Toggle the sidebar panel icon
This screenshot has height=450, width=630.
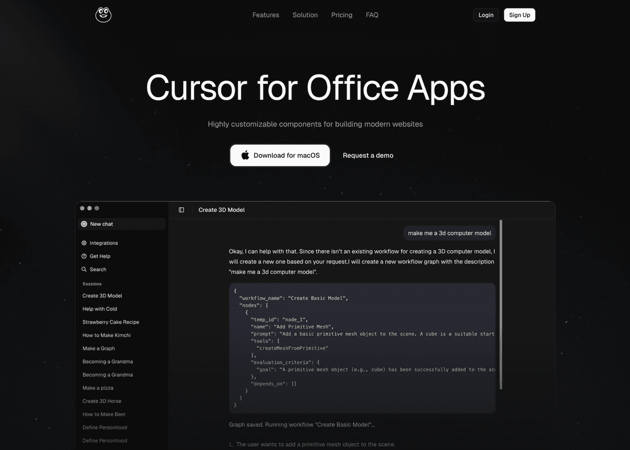(182, 210)
